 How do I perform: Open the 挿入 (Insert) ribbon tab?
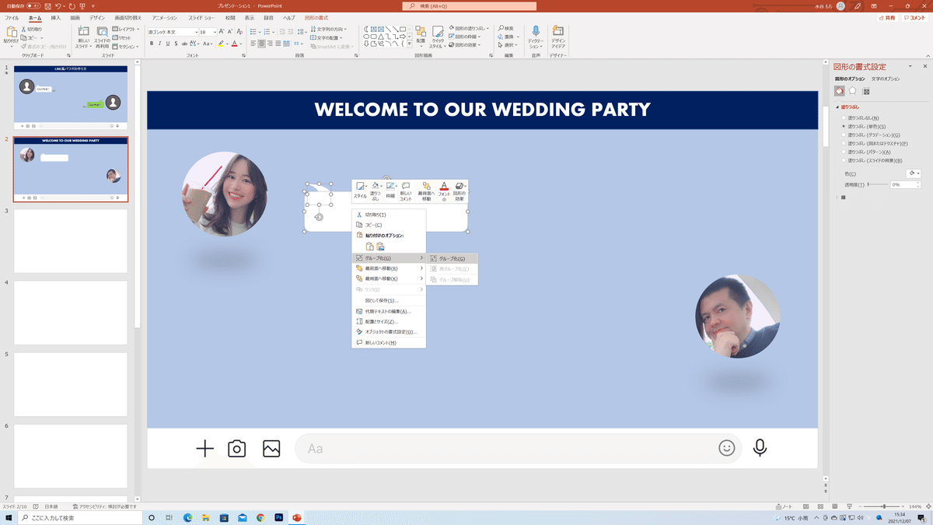55,17
